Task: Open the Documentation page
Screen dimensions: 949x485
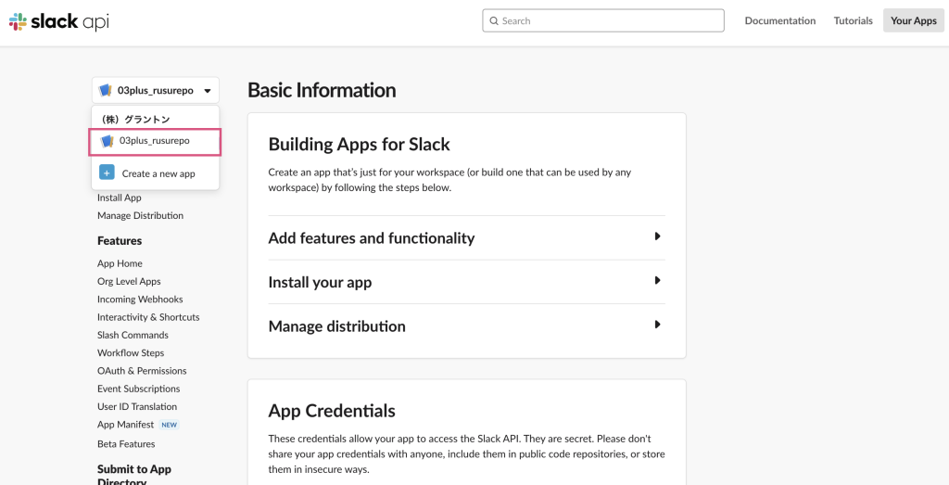Action: [x=779, y=20]
